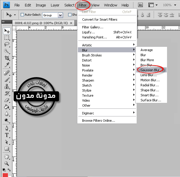180x177 pixels.
Task: Expand the Digimarc submenu
Action: [x=107, y=113]
